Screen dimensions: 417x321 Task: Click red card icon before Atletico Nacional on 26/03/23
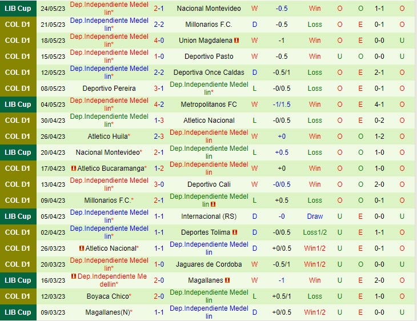pos(82,248)
